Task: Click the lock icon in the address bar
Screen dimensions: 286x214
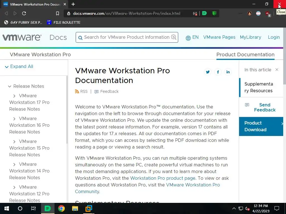Action: click(x=69, y=13)
